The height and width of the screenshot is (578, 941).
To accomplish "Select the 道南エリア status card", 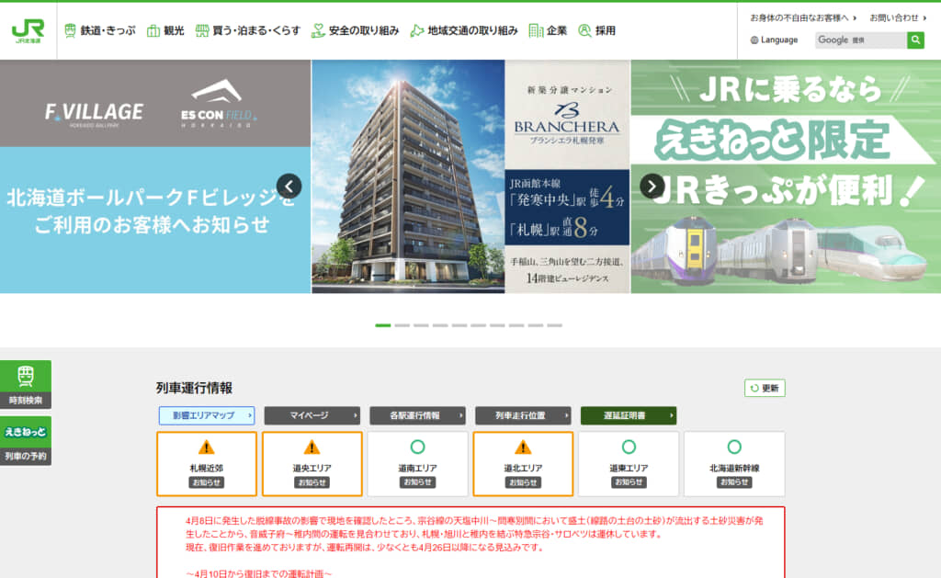I will tap(418, 464).
